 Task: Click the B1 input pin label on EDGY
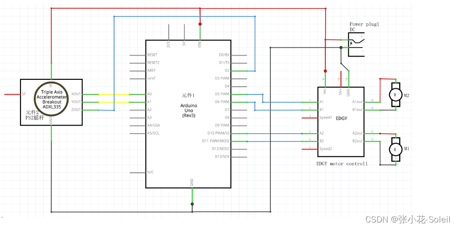tap(322, 109)
